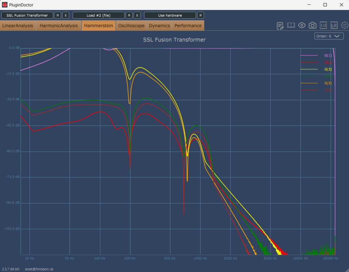The image size is (349, 272).
Task: Click the -90.0 dB axis label
Action: pos(13,203)
